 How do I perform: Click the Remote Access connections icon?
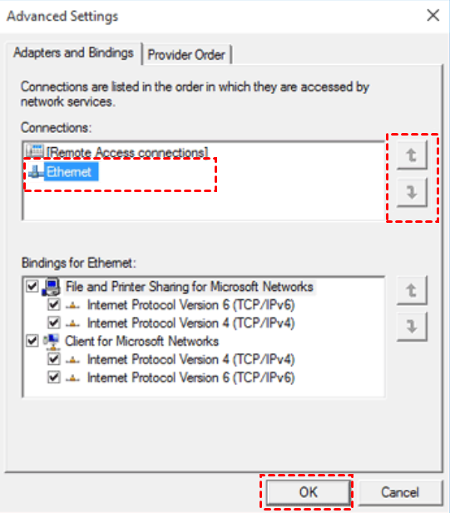[x=35, y=151]
